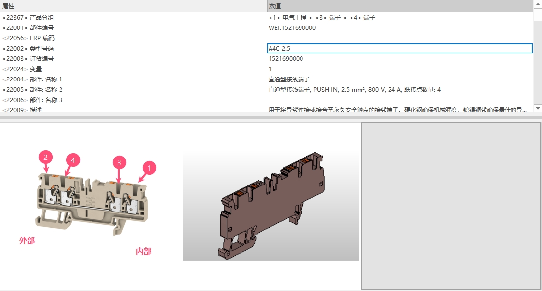The height and width of the screenshot is (291, 542).
Task: Click the 内部 label on the diagram
Action: (144, 251)
